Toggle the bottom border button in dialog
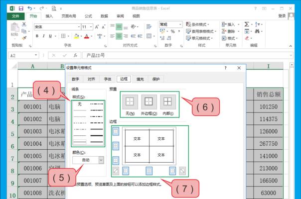This screenshot has width=301, height=199. (x=116, y=161)
